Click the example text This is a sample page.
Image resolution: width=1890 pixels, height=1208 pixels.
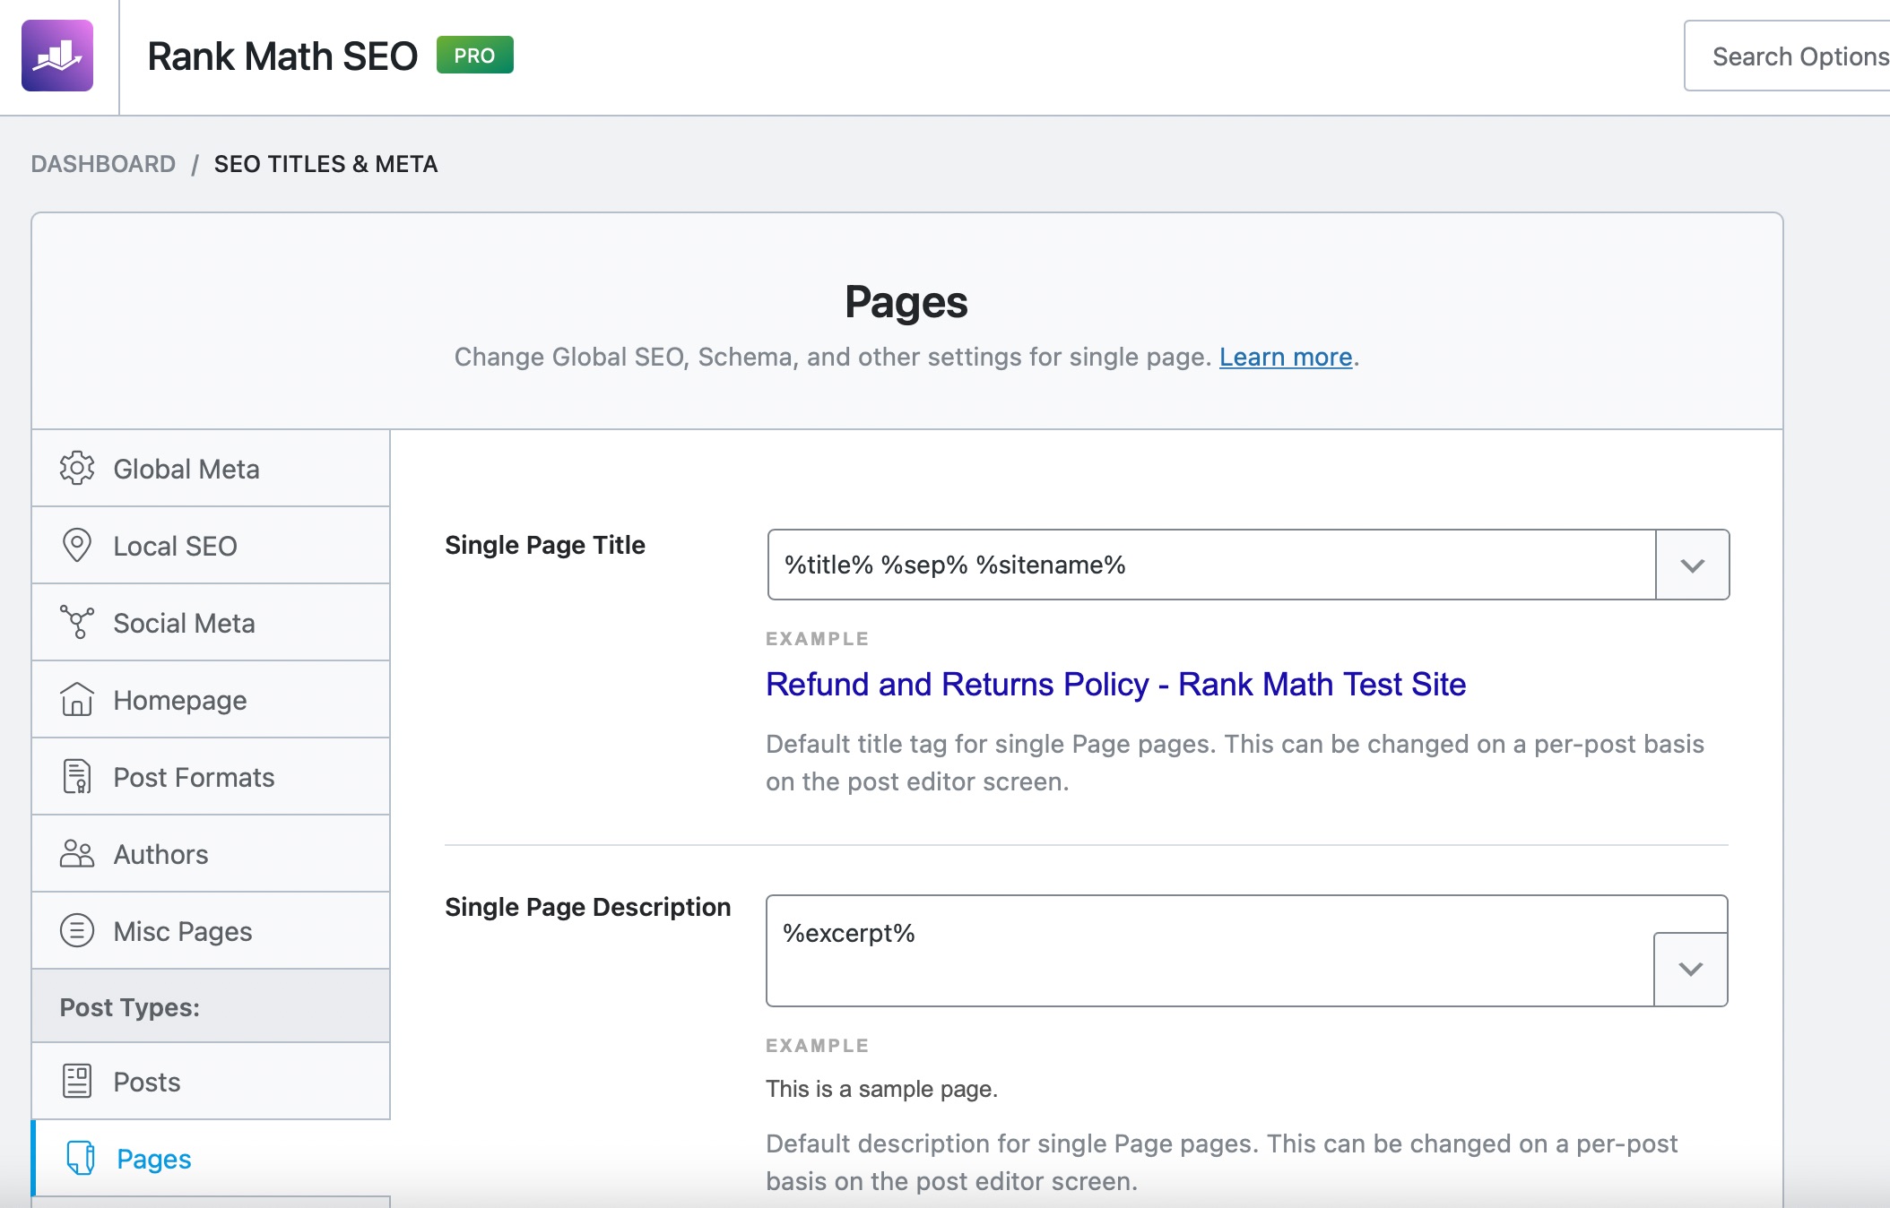[x=881, y=1089]
